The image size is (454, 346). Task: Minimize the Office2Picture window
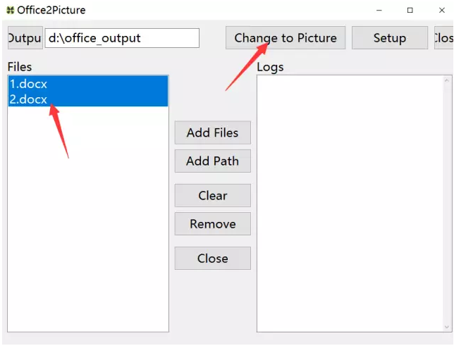coord(379,10)
